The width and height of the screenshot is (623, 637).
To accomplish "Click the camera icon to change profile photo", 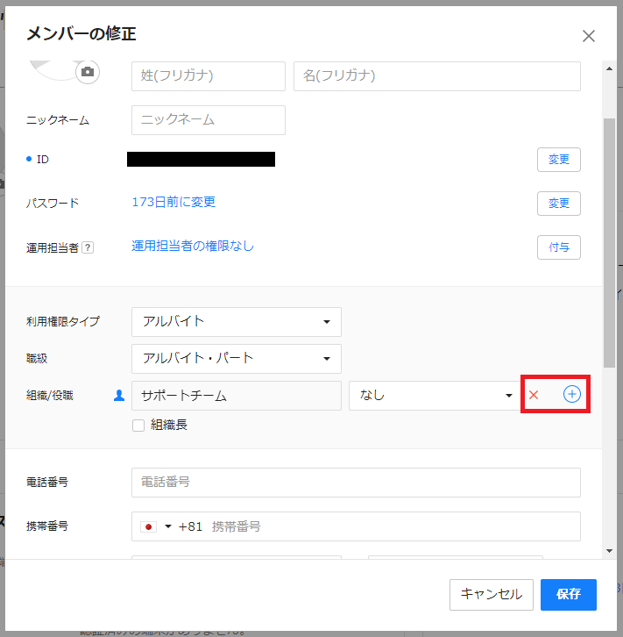I will click(x=87, y=72).
